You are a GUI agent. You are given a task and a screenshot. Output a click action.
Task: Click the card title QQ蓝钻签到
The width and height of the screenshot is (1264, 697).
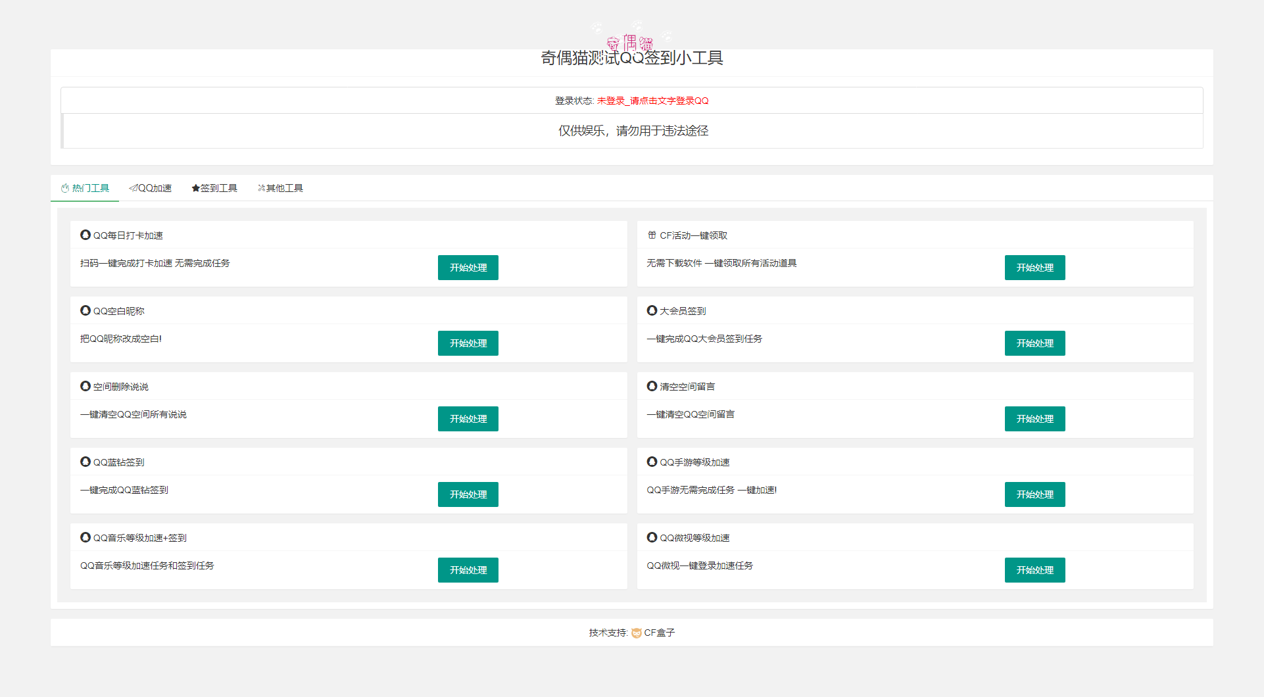tap(118, 462)
